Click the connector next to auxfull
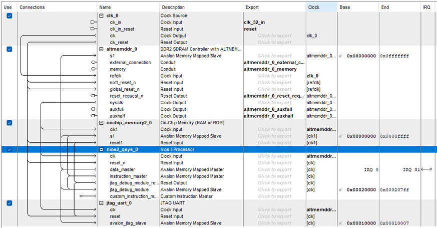This screenshot has height=228, width=437. pyautogui.click(x=94, y=109)
